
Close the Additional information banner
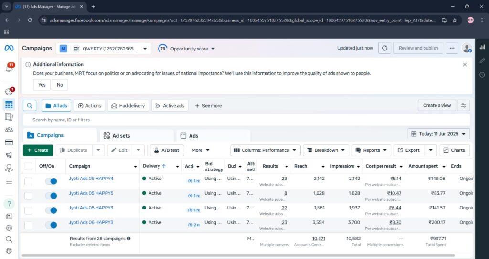[x=465, y=65]
